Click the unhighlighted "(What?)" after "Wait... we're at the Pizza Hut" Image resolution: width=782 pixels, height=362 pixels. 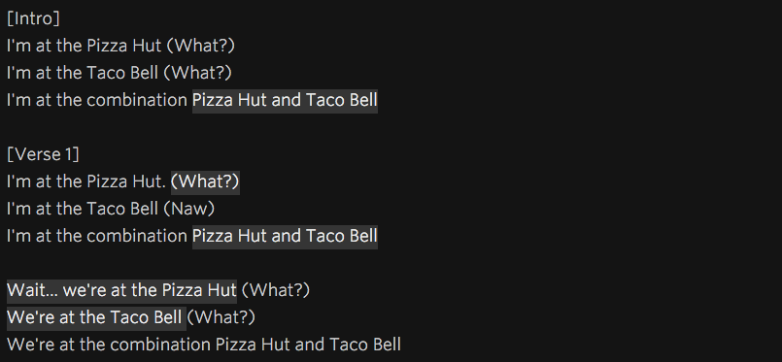[x=275, y=291]
